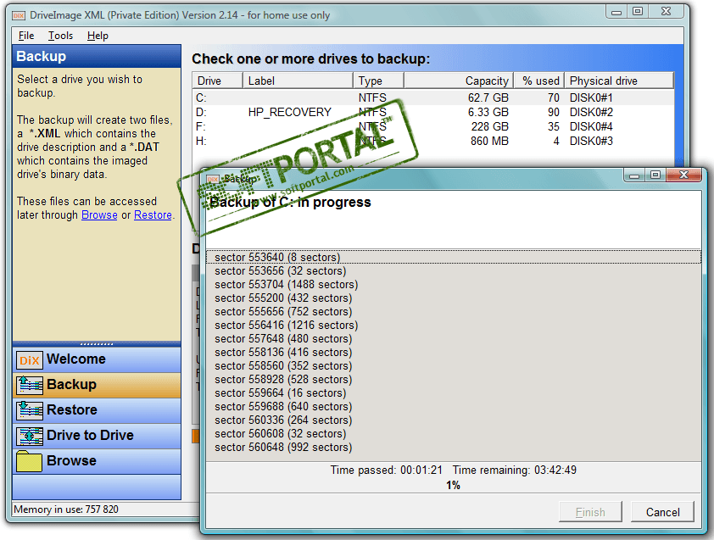Sort by Physical drive column header

(619, 81)
